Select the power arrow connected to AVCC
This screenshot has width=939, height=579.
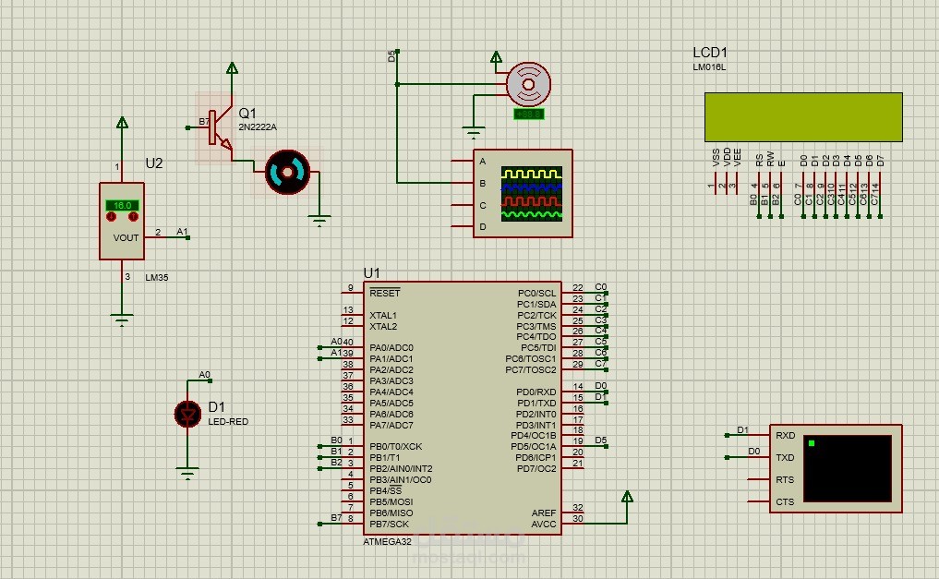627,497
